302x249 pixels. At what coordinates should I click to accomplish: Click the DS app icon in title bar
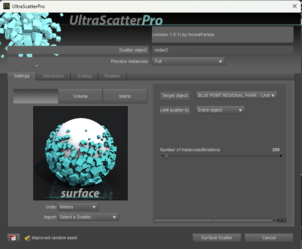[7, 6]
